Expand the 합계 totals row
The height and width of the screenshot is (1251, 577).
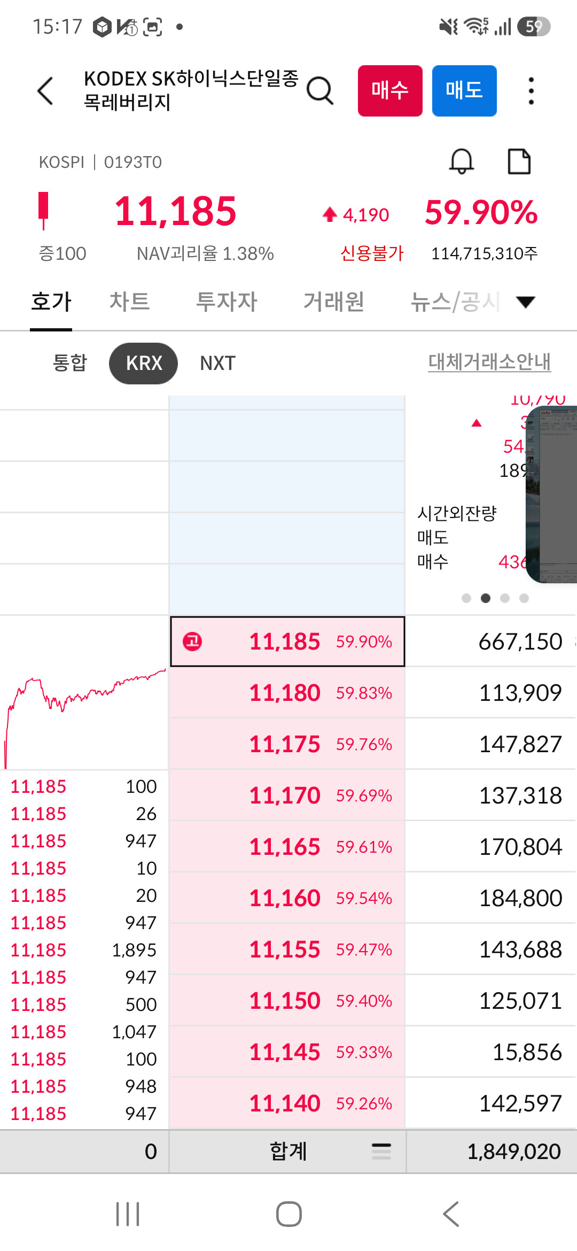288,1151
